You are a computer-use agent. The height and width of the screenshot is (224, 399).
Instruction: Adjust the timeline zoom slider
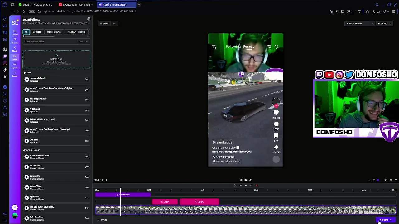point(378,180)
